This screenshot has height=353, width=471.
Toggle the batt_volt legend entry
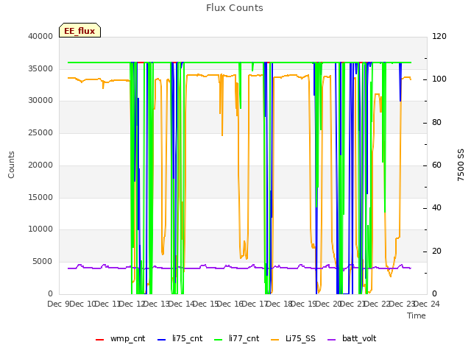click(x=352, y=338)
